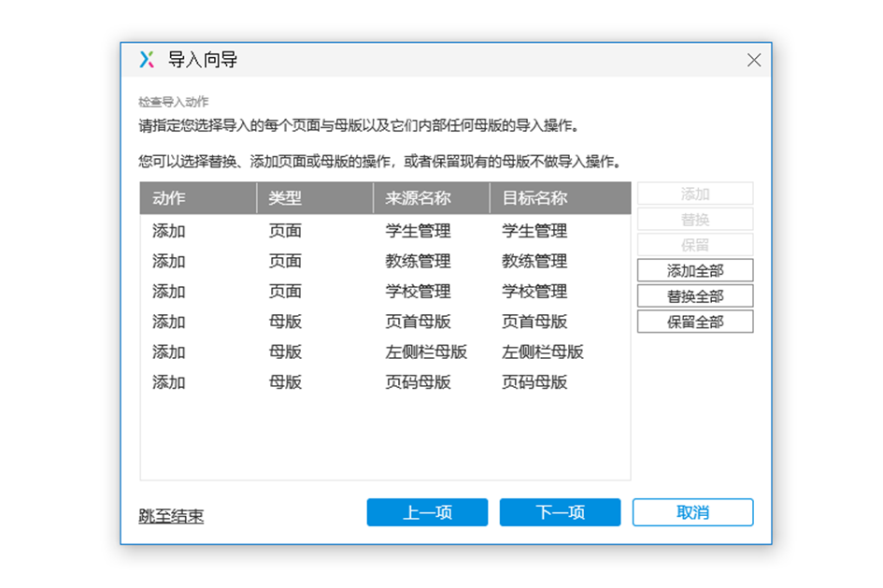Screen dimensions: 883x588
Task: Select the 页码母版 source name cell
Action: point(418,381)
